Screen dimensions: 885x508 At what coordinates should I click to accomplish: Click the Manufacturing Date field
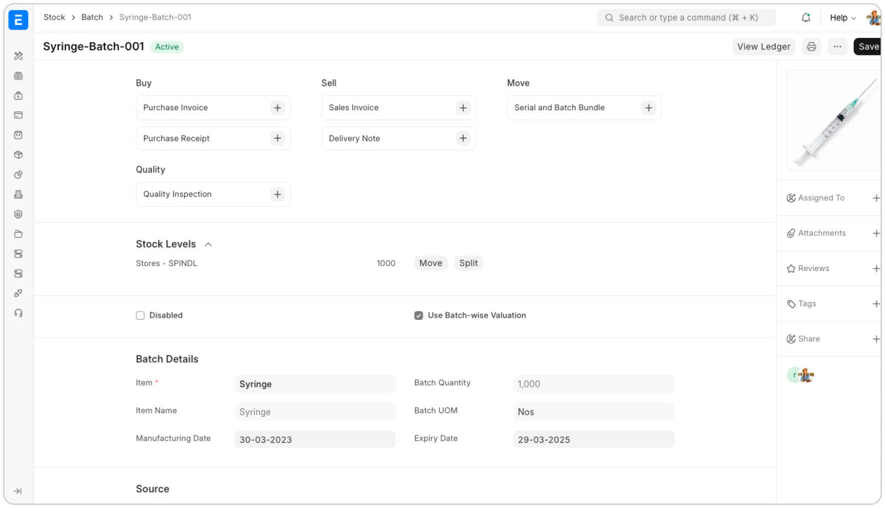[315, 439]
